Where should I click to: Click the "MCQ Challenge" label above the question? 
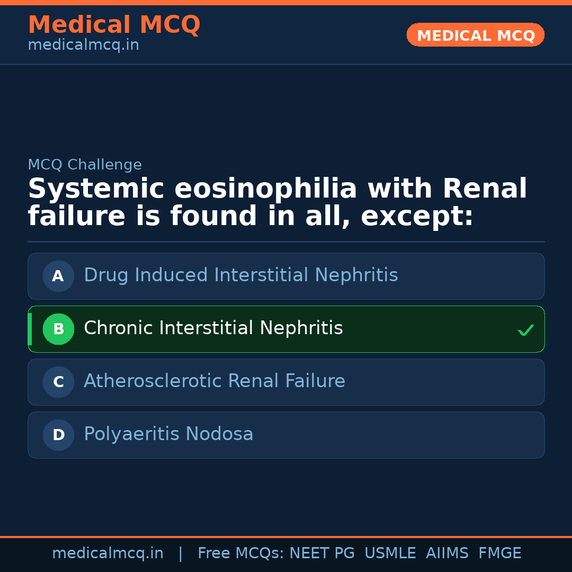click(85, 165)
